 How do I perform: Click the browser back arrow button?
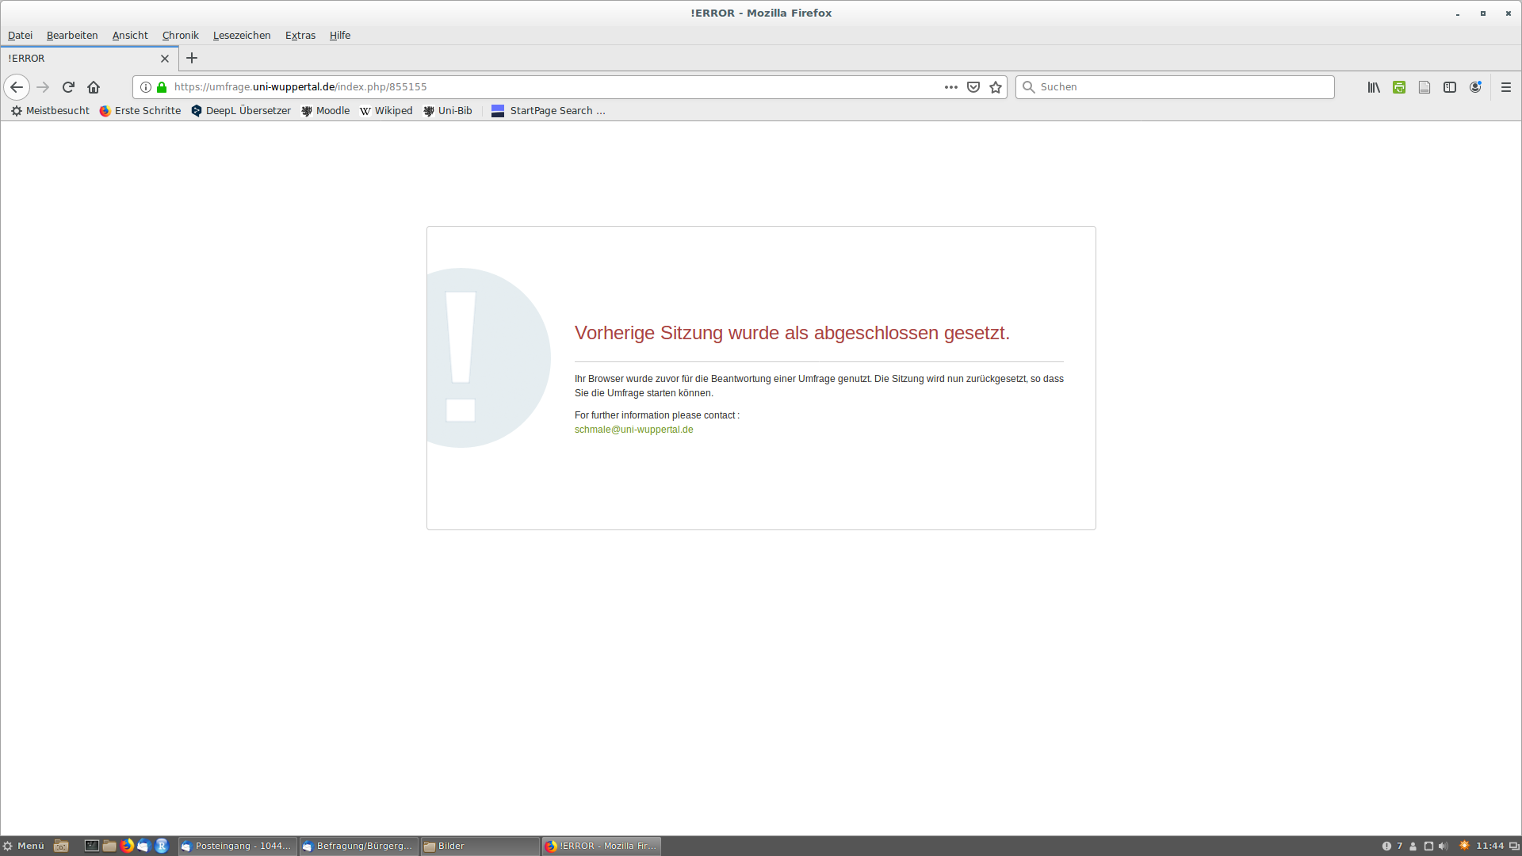(x=17, y=87)
